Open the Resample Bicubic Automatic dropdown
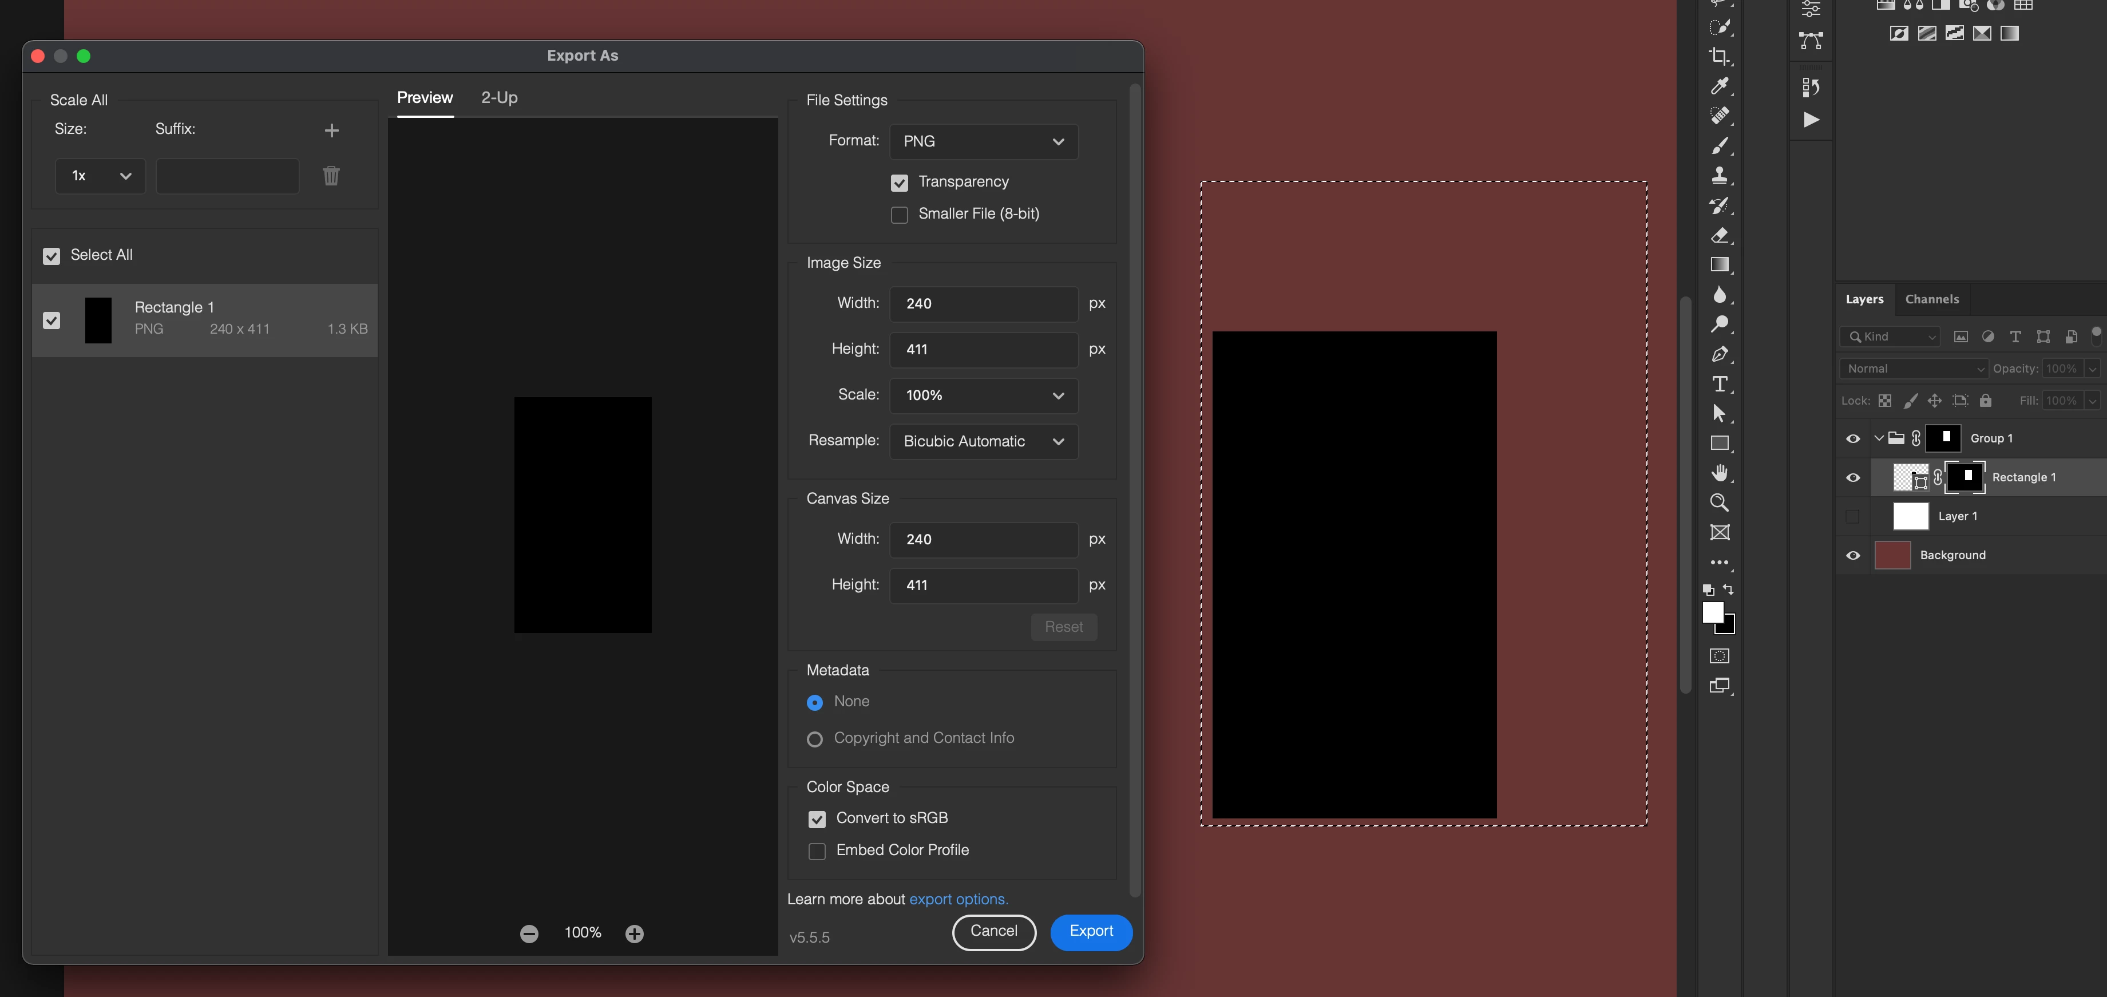2107x997 pixels. pos(983,442)
